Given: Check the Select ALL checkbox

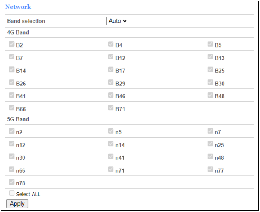Looking at the screenshot, I should (12, 193).
